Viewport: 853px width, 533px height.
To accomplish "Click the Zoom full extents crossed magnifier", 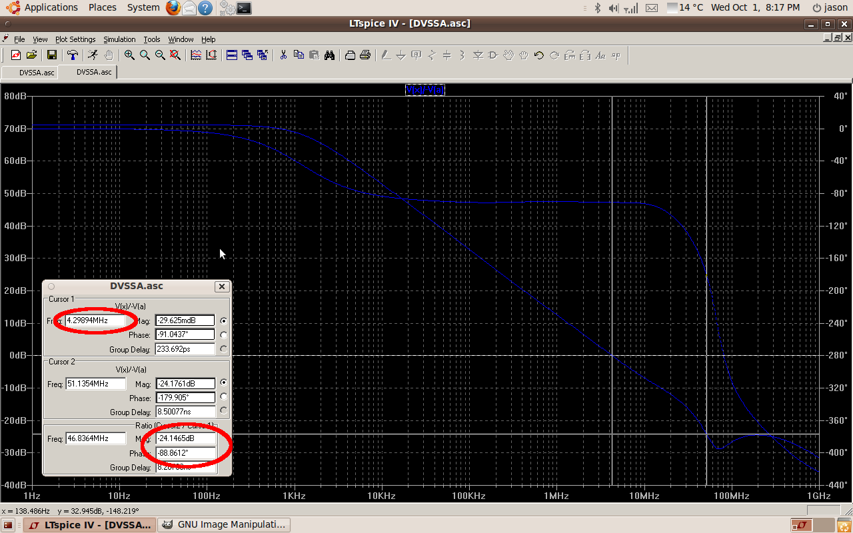I will click(175, 55).
